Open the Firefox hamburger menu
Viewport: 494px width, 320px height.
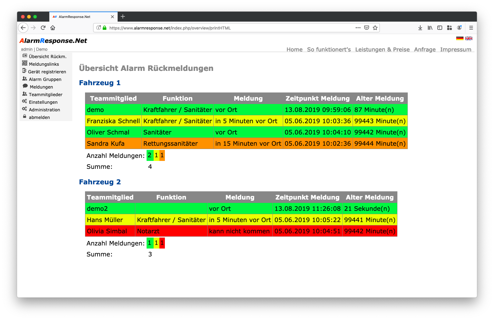coord(471,28)
